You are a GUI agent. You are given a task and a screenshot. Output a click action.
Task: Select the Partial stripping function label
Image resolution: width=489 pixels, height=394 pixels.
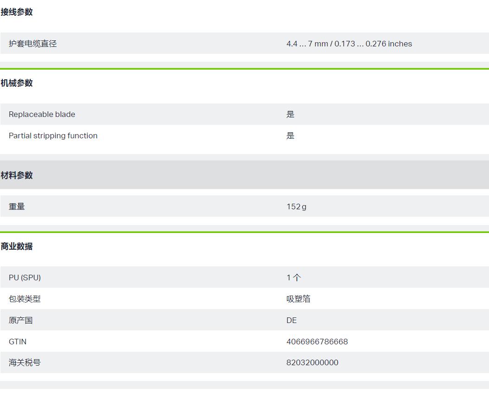click(x=53, y=136)
